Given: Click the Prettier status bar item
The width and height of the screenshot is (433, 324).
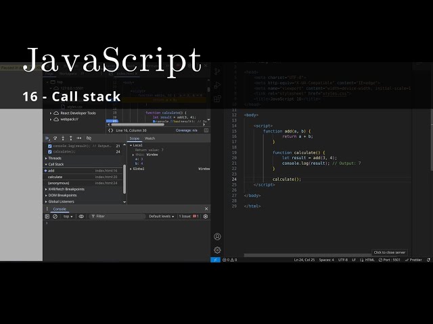Looking at the screenshot, I should click(413, 260).
